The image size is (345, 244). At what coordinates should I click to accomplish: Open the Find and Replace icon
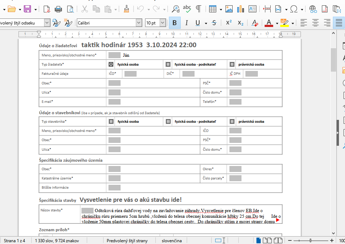pos(175,9)
